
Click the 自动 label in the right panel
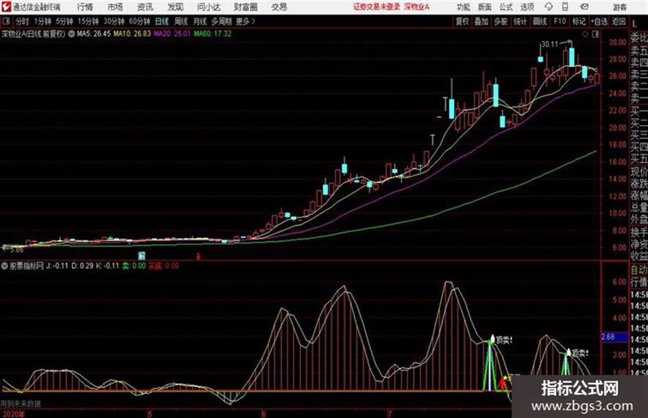(639, 270)
